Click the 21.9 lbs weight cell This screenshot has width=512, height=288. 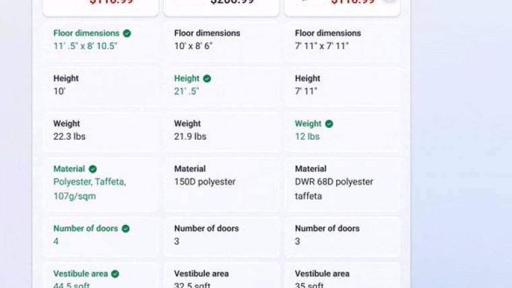222,132
